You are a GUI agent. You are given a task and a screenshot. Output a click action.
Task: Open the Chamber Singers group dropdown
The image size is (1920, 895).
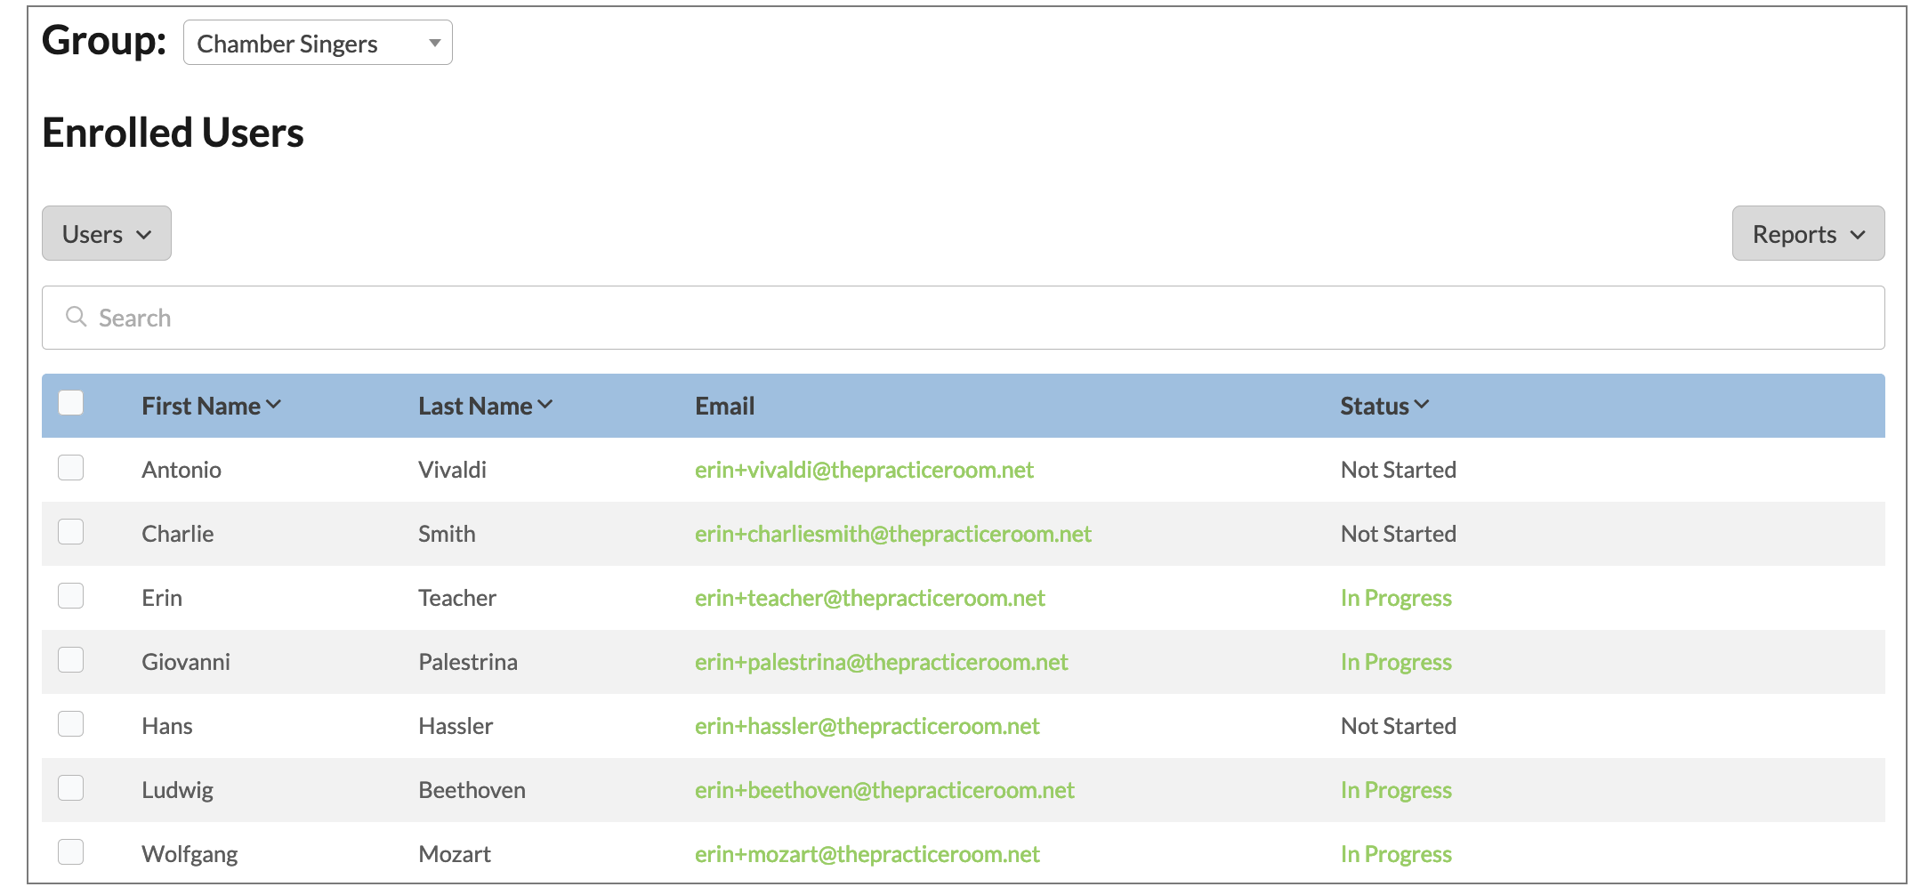pyautogui.click(x=318, y=43)
